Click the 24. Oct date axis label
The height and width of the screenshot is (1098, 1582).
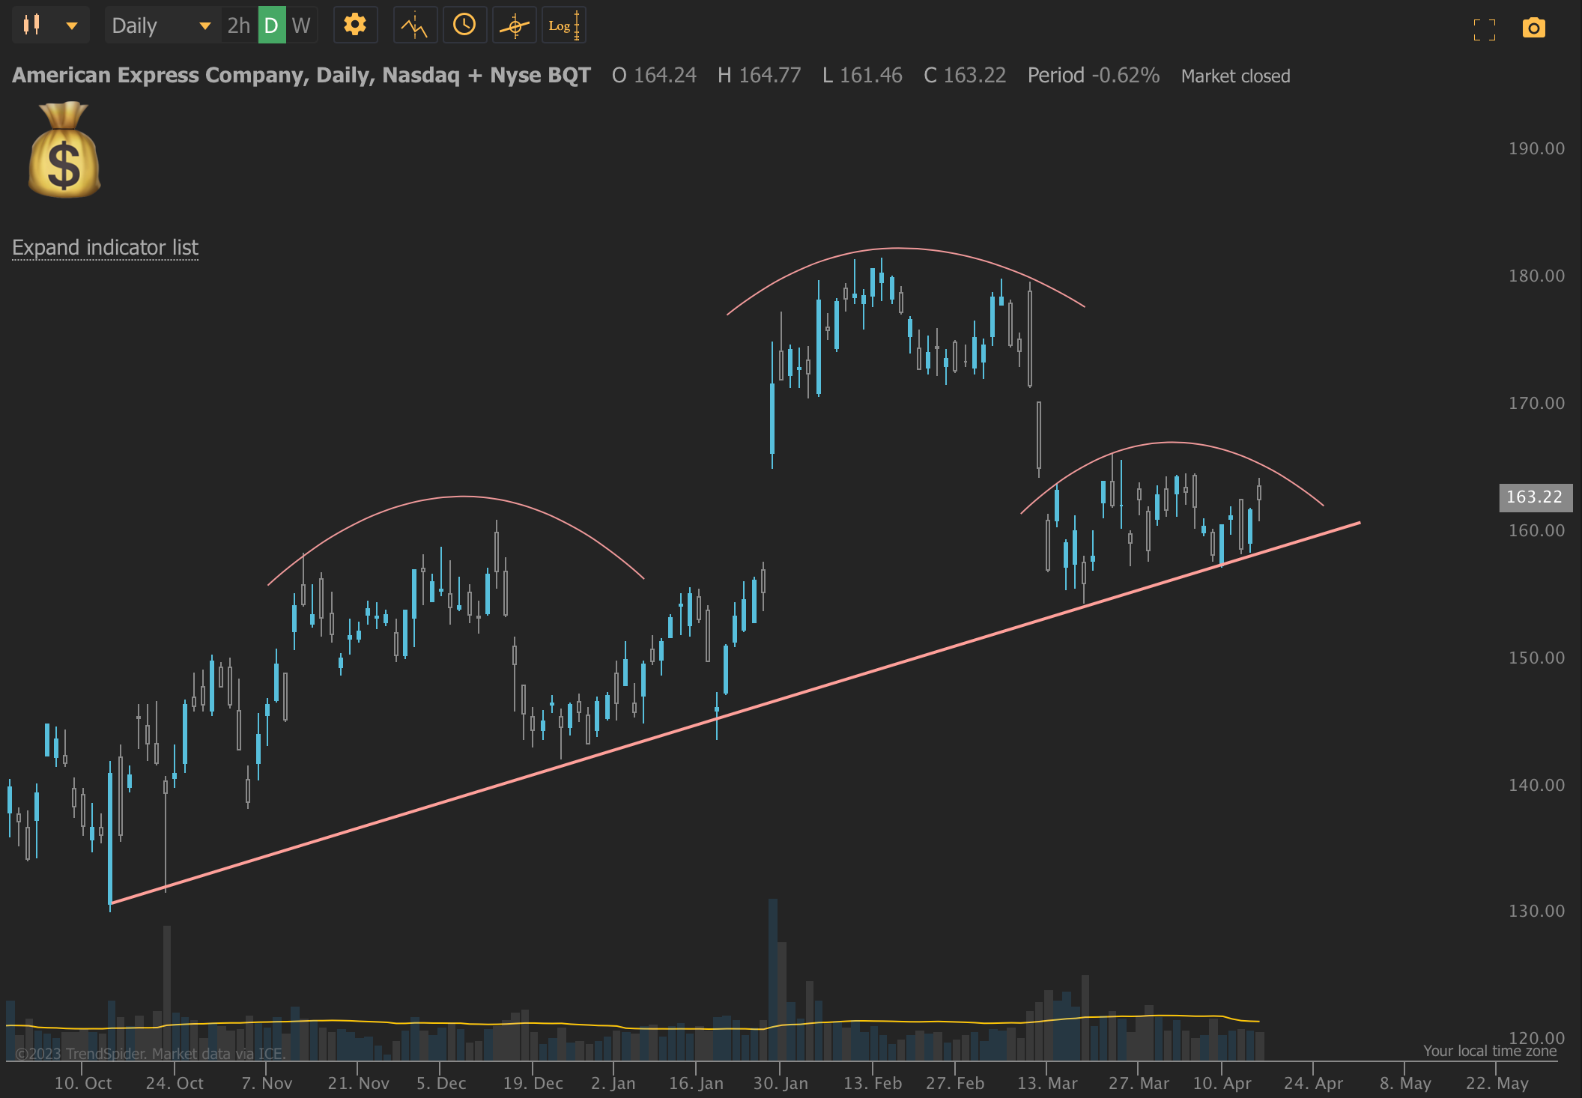click(174, 1083)
